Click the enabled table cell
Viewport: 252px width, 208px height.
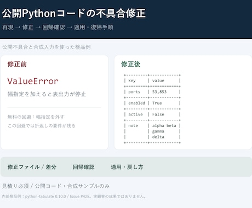136,103
